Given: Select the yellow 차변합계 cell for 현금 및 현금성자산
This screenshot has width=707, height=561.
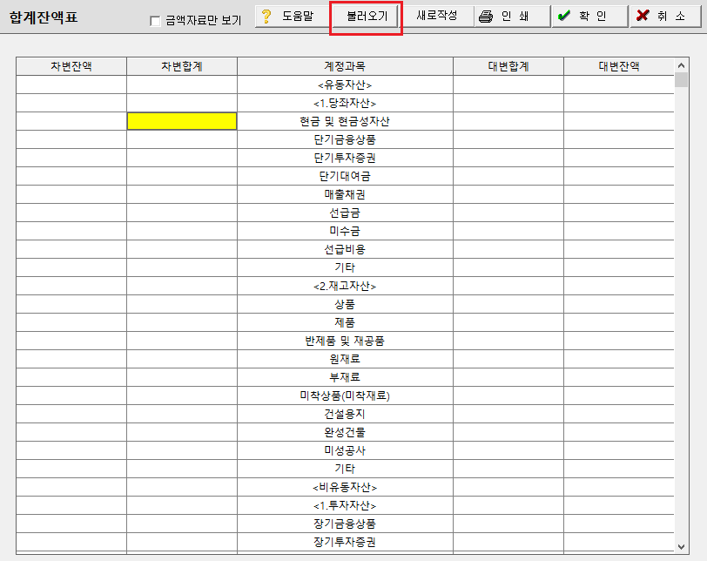Looking at the screenshot, I should tap(182, 121).
